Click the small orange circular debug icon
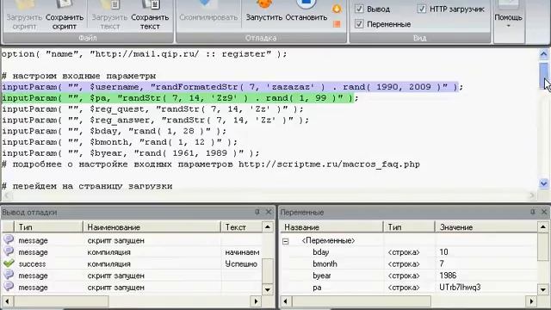This screenshot has width=551, height=310. coord(337,9)
